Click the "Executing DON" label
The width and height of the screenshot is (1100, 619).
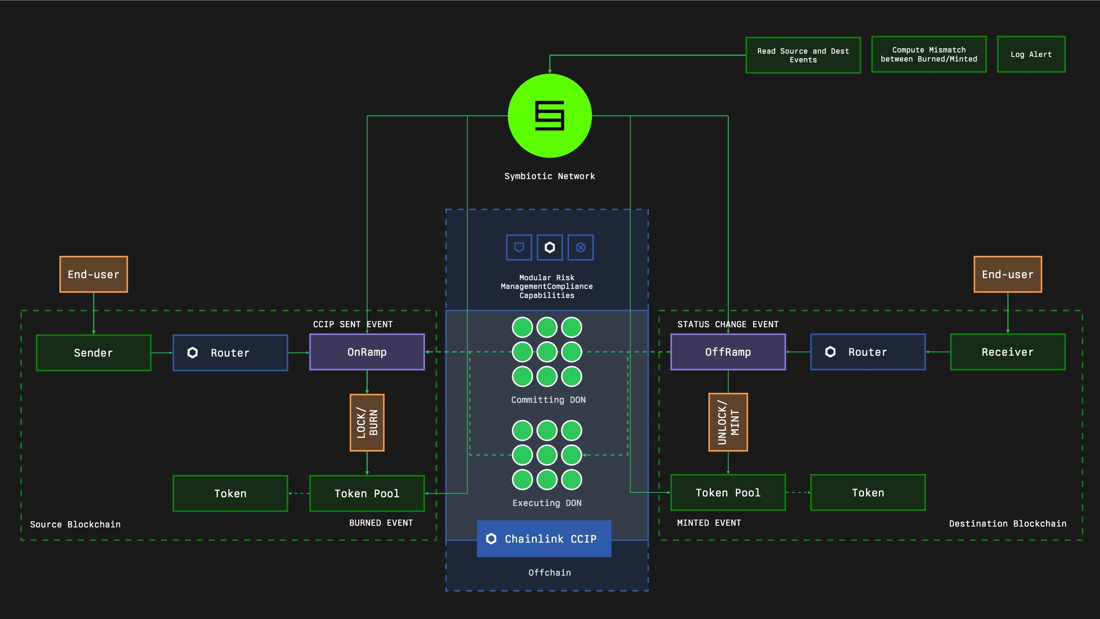[x=547, y=503]
